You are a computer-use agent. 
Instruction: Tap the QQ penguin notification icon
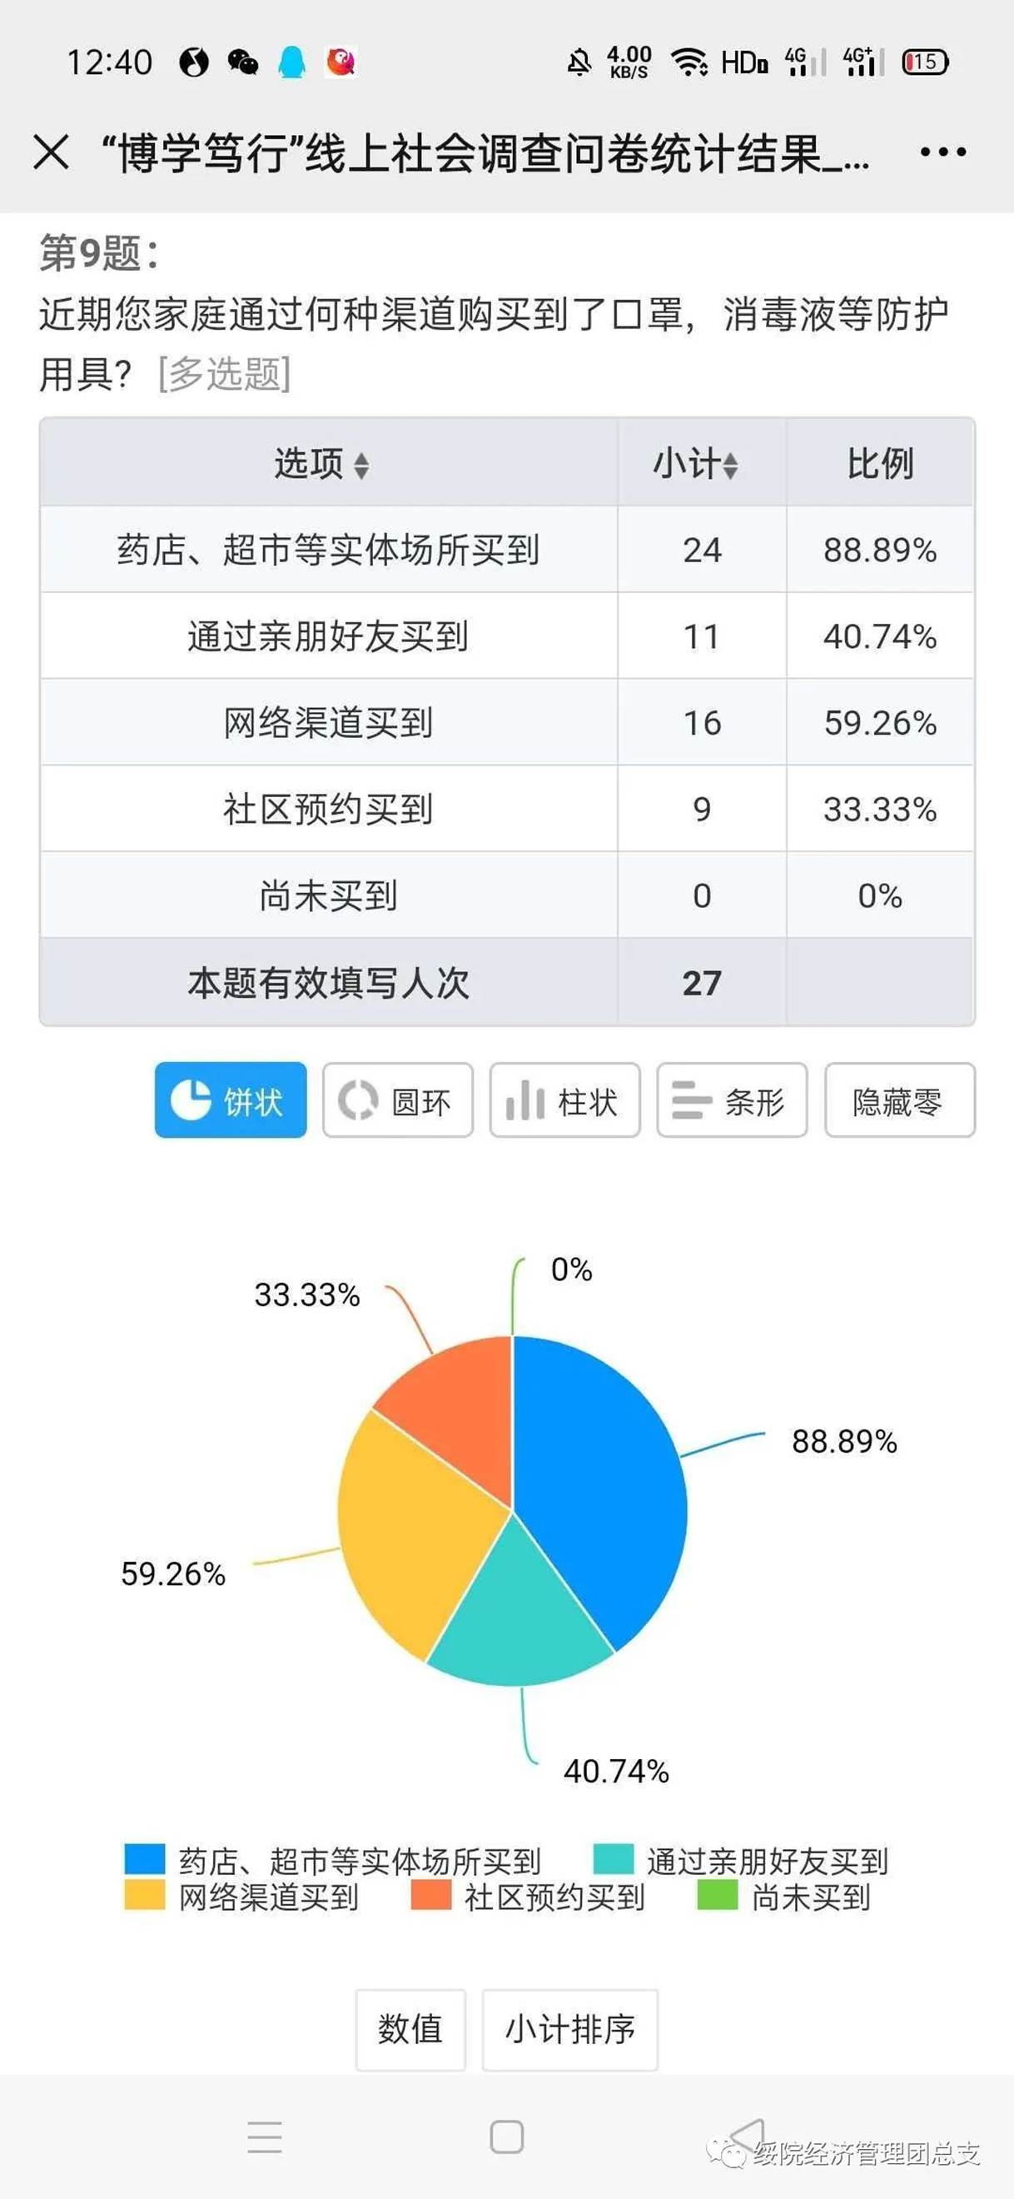pos(292,62)
